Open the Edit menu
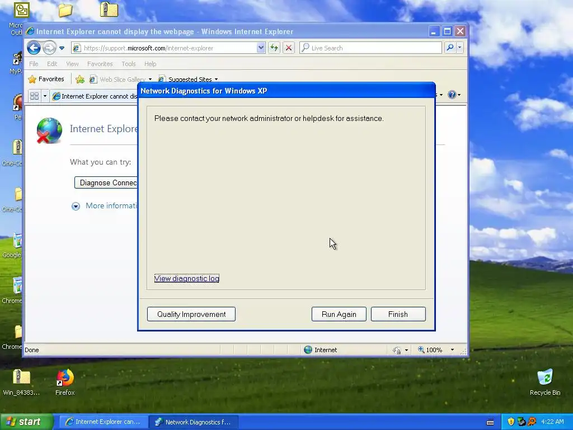 52,64
